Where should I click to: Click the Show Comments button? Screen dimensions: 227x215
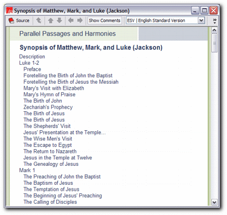(104, 21)
